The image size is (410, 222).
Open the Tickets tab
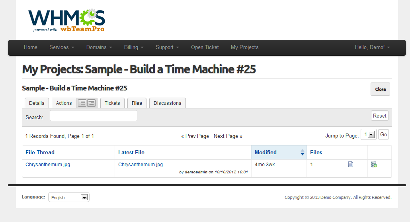coord(112,103)
